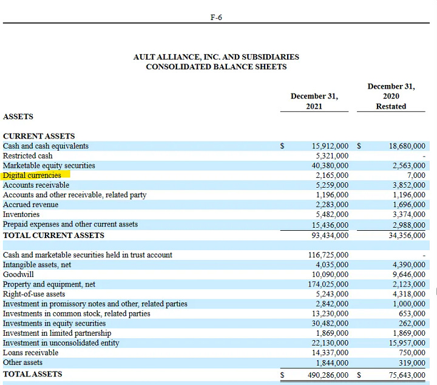Select the 34,356,000 total value
Viewport: 437px width, 385px height.
coord(407,236)
